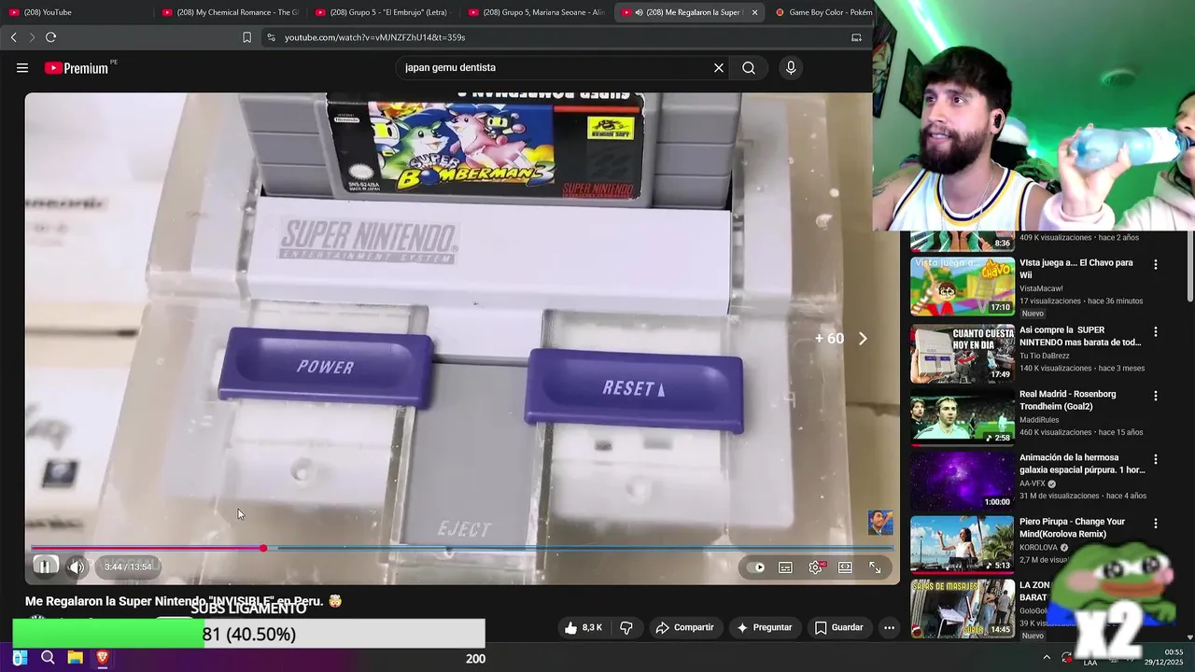Image resolution: width=1195 pixels, height=672 pixels.
Task: Click the channel watermark on the video
Action: point(880,523)
